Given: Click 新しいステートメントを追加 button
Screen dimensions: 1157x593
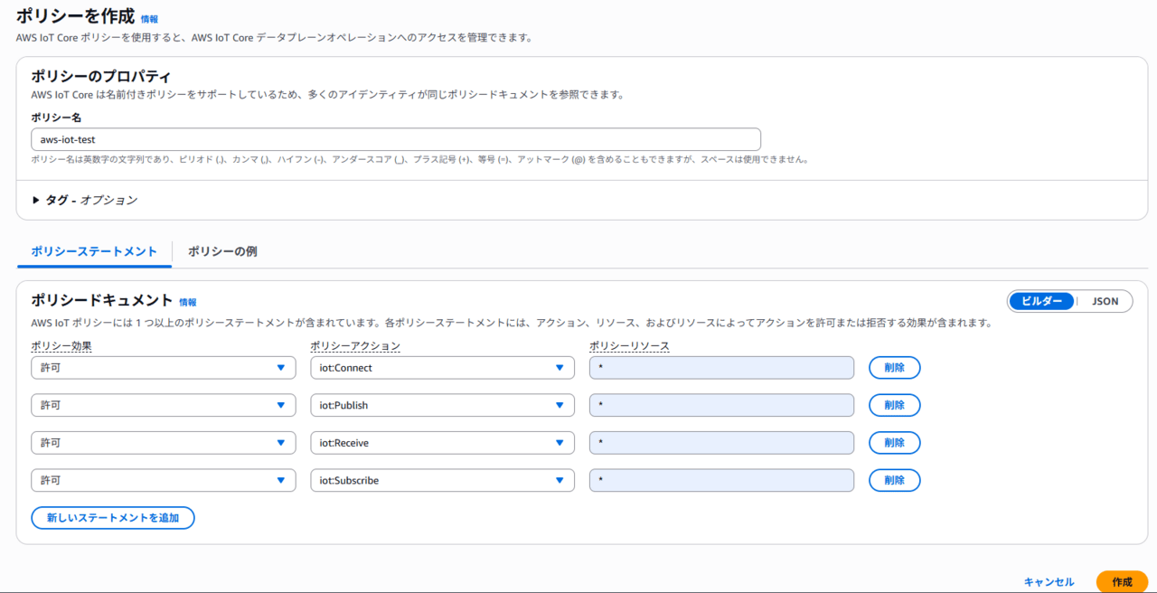Looking at the screenshot, I should coord(113,518).
